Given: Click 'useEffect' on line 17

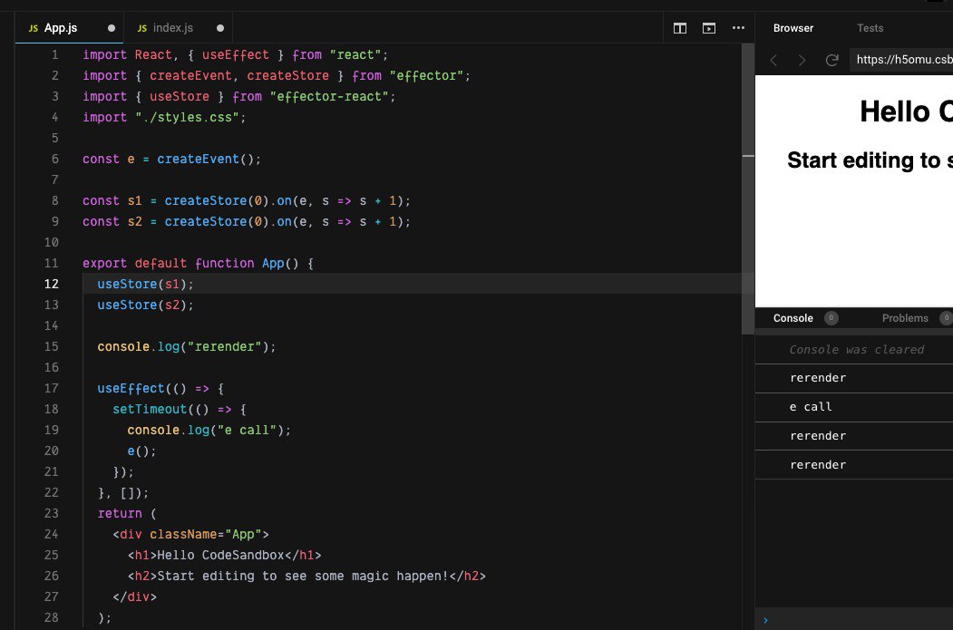Looking at the screenshot, I should point(131,388).
